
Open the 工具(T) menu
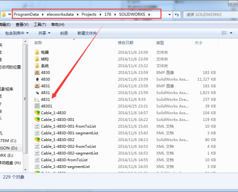point(40,24)
